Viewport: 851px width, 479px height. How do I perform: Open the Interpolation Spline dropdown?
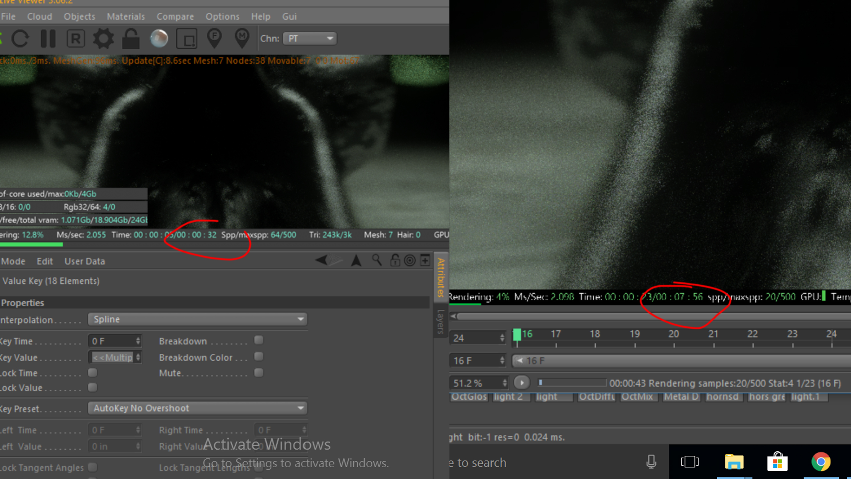point(197,319)
